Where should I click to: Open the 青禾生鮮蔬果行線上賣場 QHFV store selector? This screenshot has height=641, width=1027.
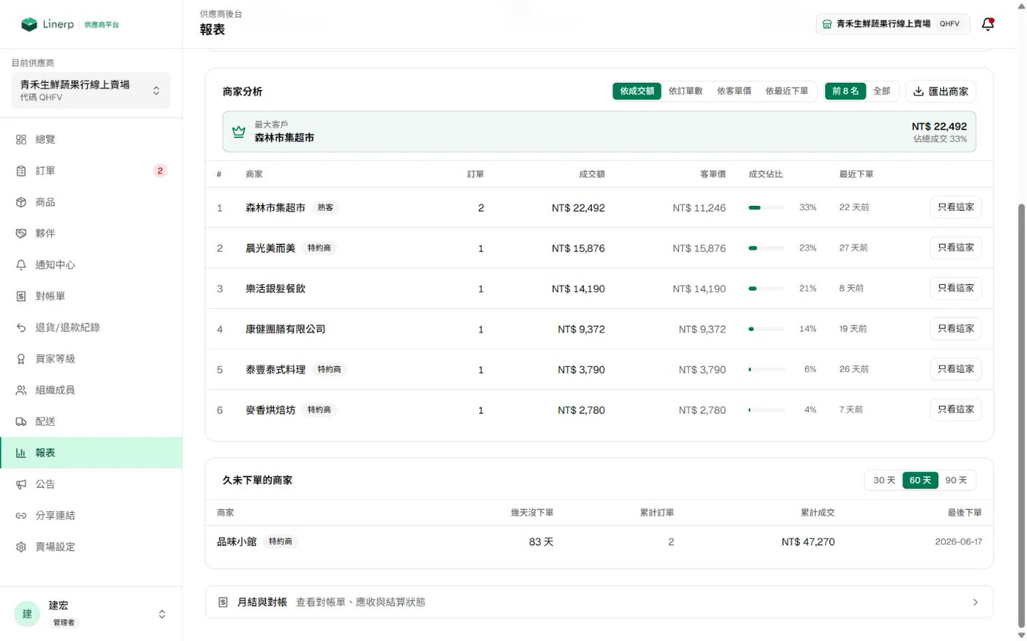893,24
